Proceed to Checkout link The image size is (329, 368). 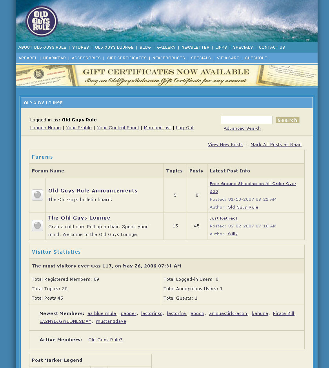point(256,58)
